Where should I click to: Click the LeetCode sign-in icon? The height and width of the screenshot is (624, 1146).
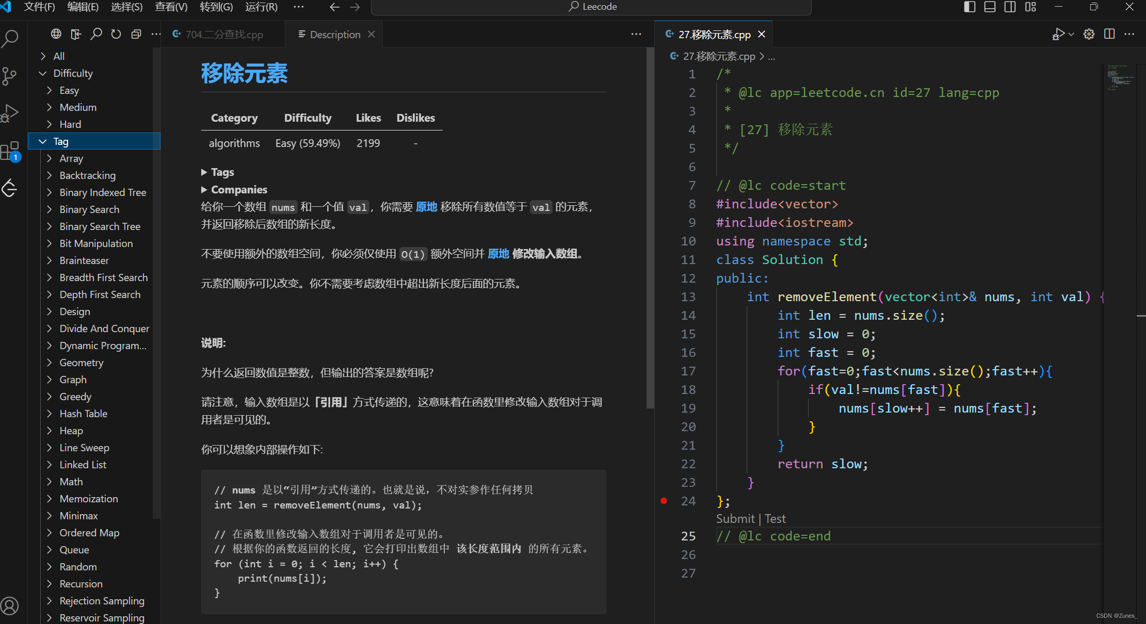click(76, 34)
